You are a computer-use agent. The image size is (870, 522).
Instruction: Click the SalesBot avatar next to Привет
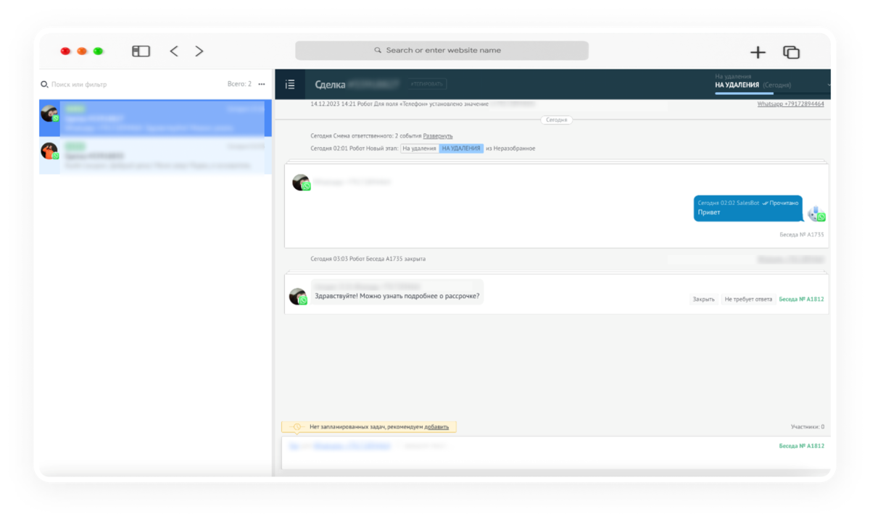coord(816,213)
